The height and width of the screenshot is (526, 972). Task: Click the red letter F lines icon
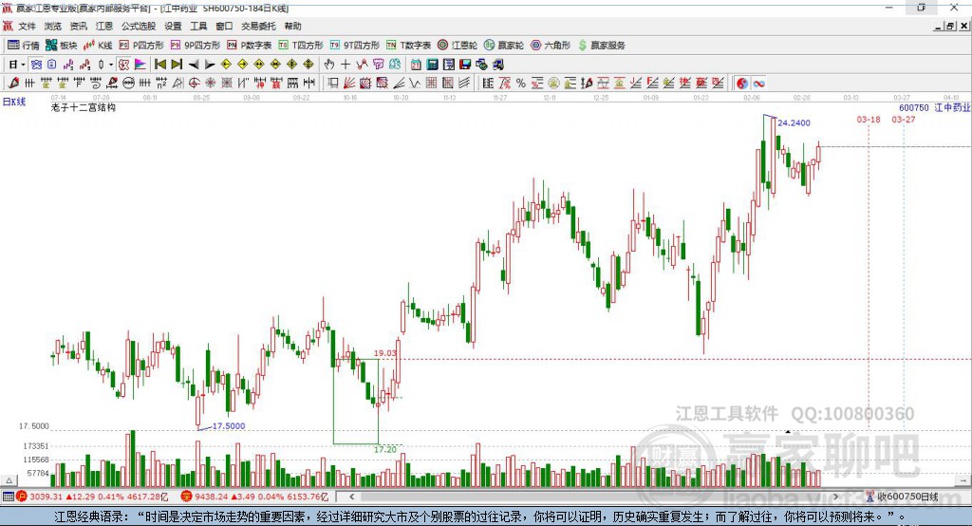(x=651, y=84)
